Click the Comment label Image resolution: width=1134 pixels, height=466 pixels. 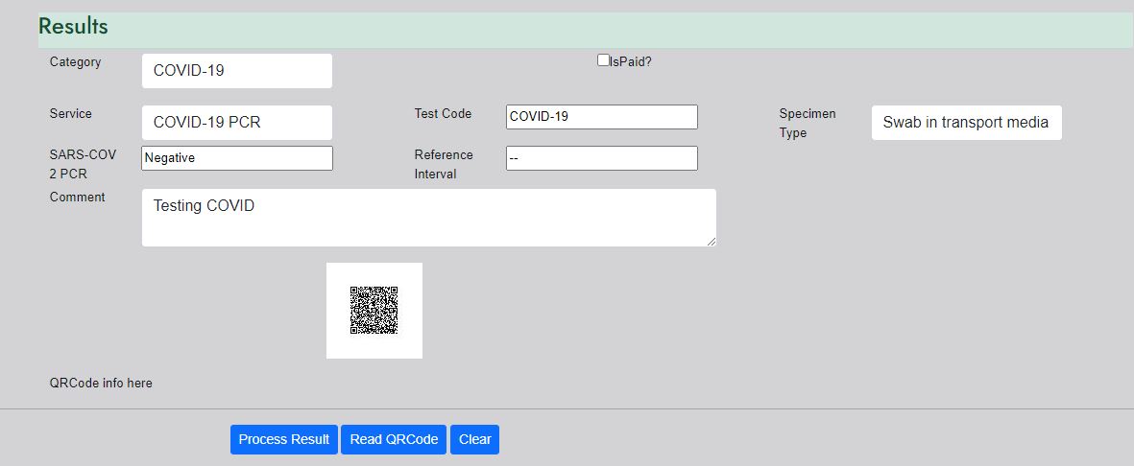pyautogui.click(x=78, y=198)
